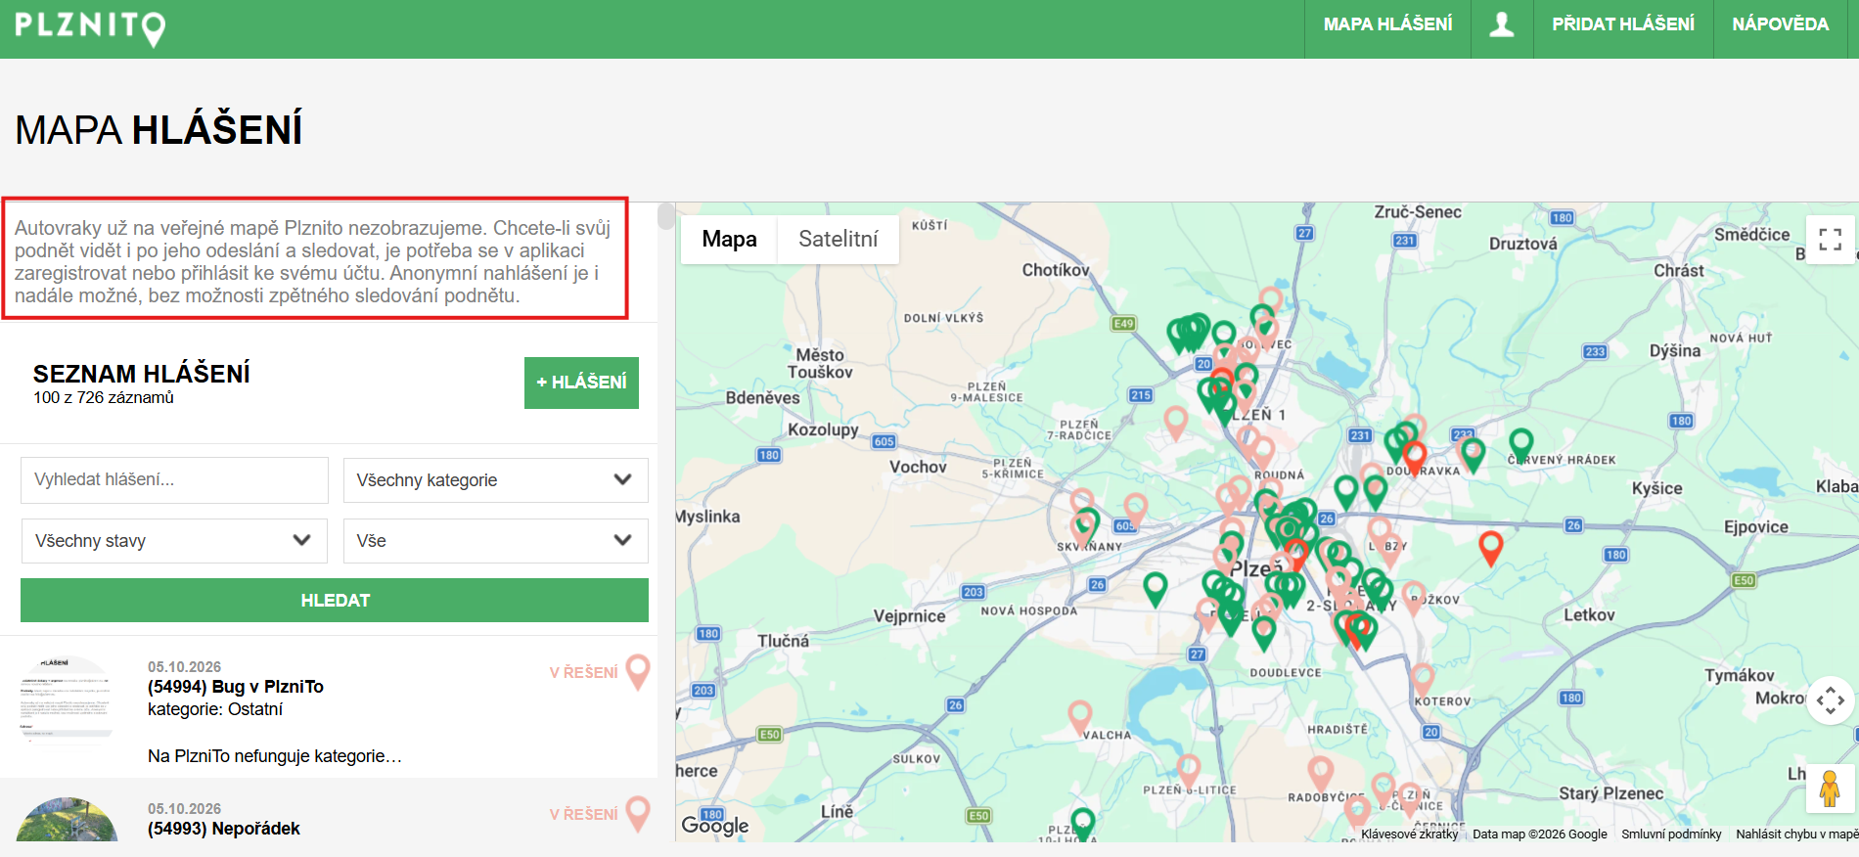Image resolution: width=1859 pixels, height=857 pixels.
Task: Open map camera pan controls
Action: 1830,700
